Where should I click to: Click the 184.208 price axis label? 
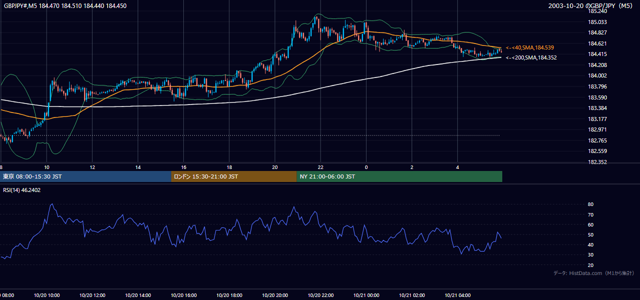click(x=597, y=65)
